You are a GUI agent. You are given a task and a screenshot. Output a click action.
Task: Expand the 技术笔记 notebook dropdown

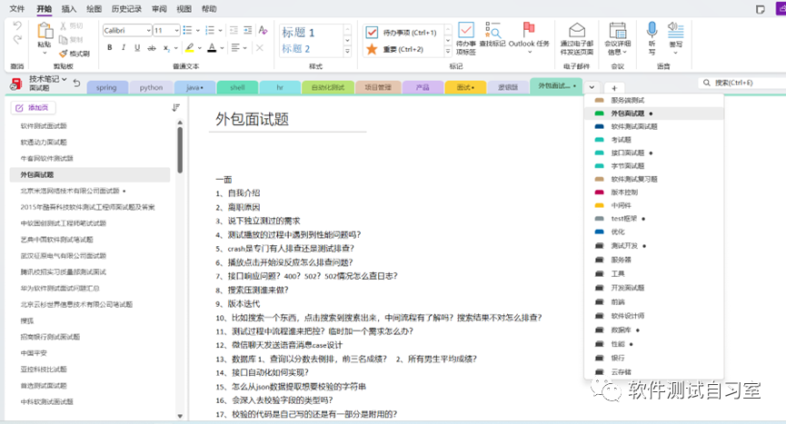point(65,79)
